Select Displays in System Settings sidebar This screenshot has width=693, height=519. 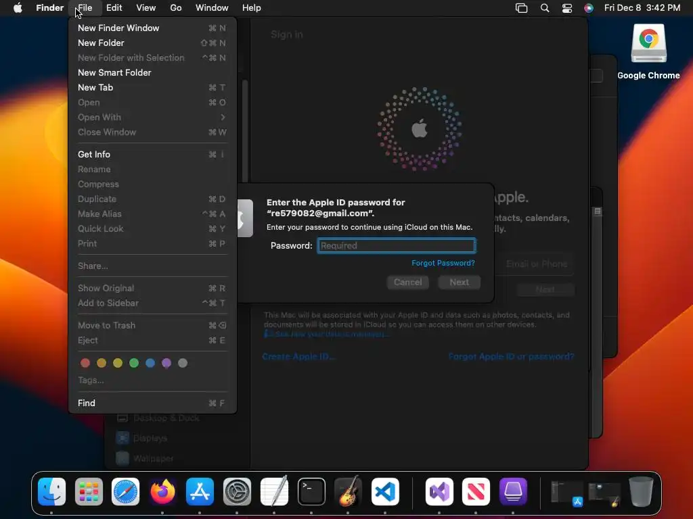point(150,438)
